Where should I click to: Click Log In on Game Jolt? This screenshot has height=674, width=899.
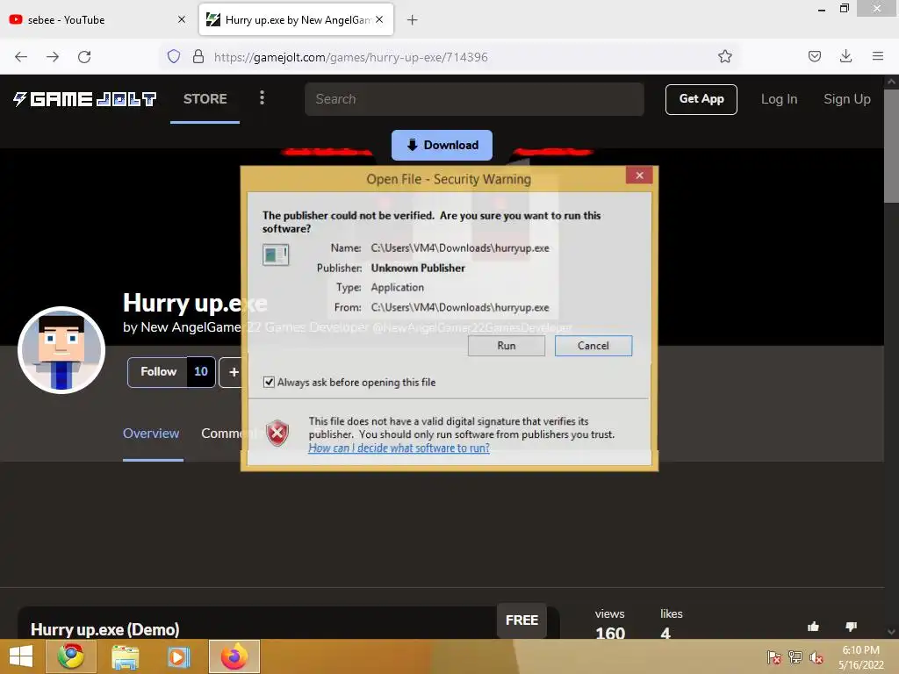[779, 99]
